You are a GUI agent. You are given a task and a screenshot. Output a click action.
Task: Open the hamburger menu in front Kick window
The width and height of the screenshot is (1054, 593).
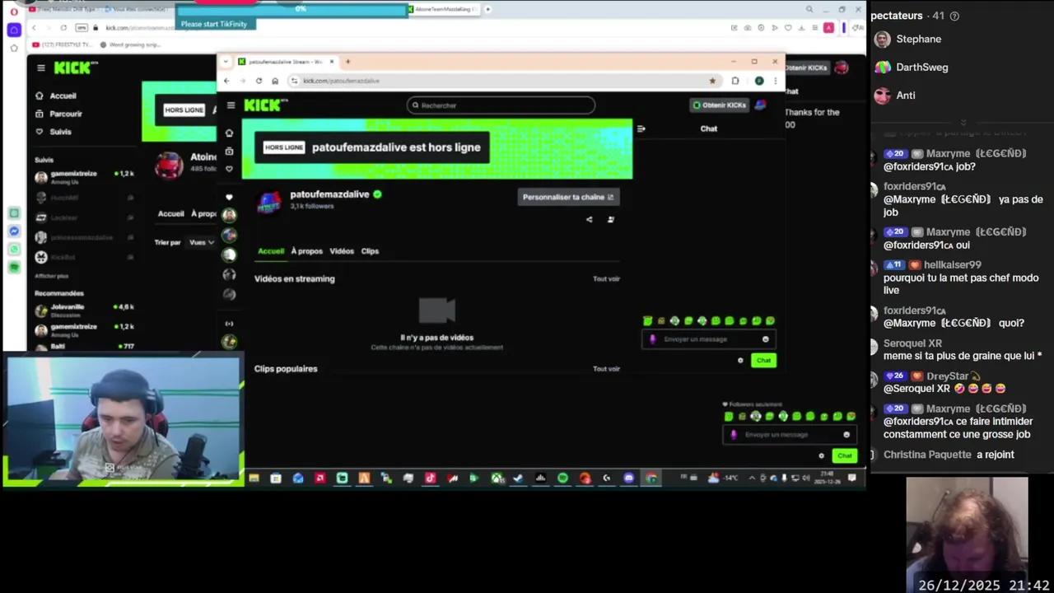[231, 105]
